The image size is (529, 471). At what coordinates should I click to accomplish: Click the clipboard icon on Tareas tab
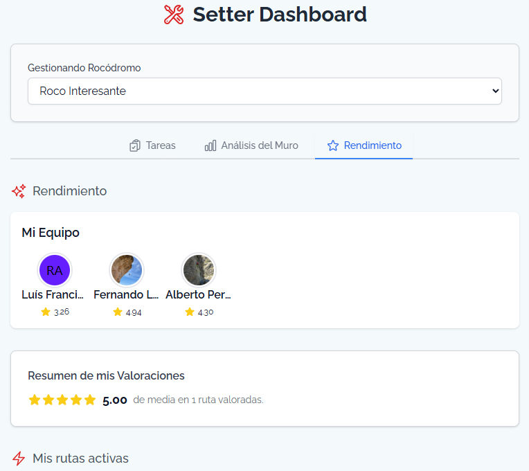tap(135, 145)
